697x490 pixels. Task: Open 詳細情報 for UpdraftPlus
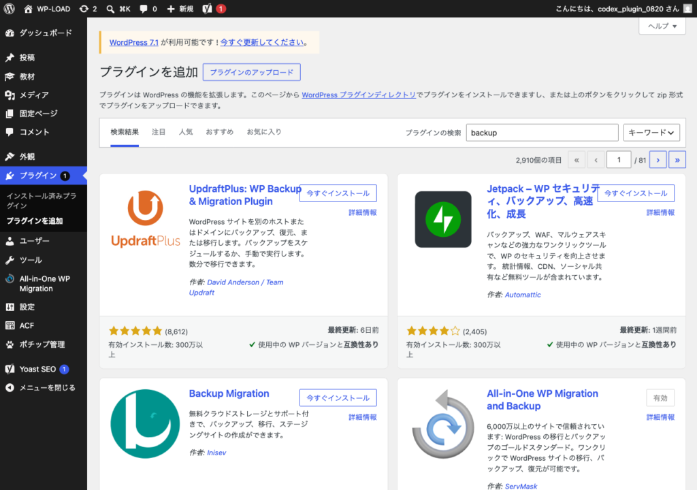363,212
